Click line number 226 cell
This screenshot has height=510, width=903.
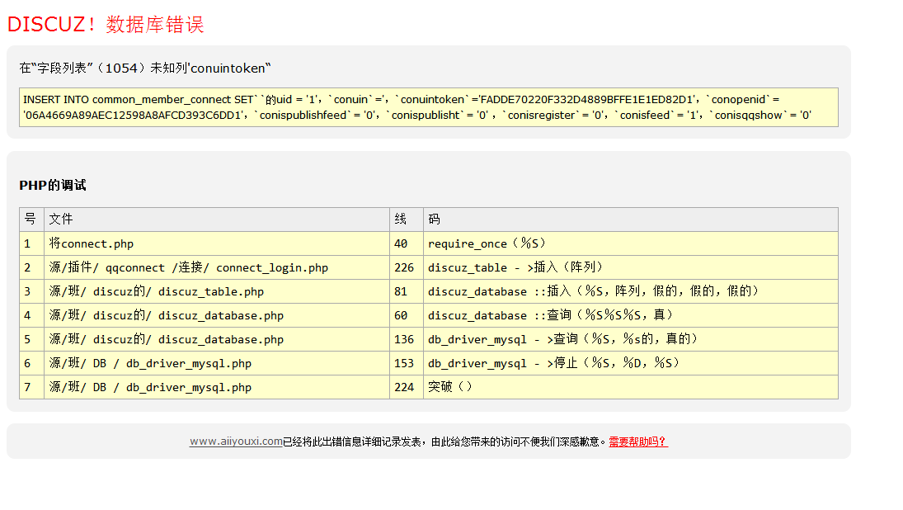tap(404, 267)
